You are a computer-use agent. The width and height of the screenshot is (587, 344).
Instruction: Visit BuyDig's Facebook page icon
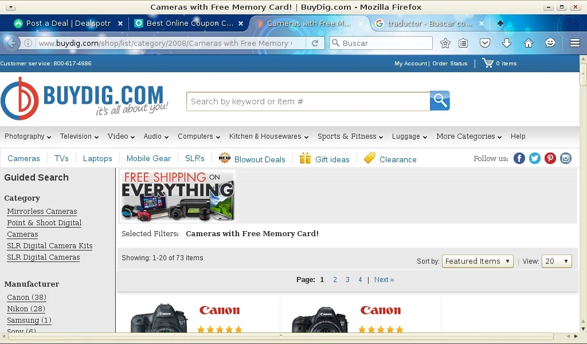click(519, 158)
